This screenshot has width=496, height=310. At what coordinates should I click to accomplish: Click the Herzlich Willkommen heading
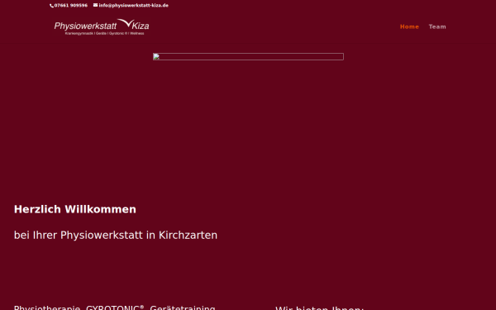point(75,209)
